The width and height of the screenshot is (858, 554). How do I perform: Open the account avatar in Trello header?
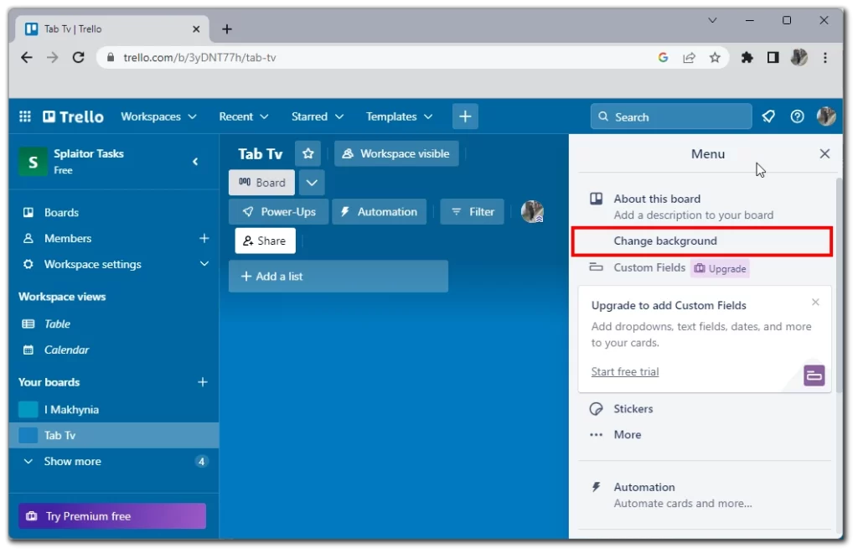tap(826, 116)
